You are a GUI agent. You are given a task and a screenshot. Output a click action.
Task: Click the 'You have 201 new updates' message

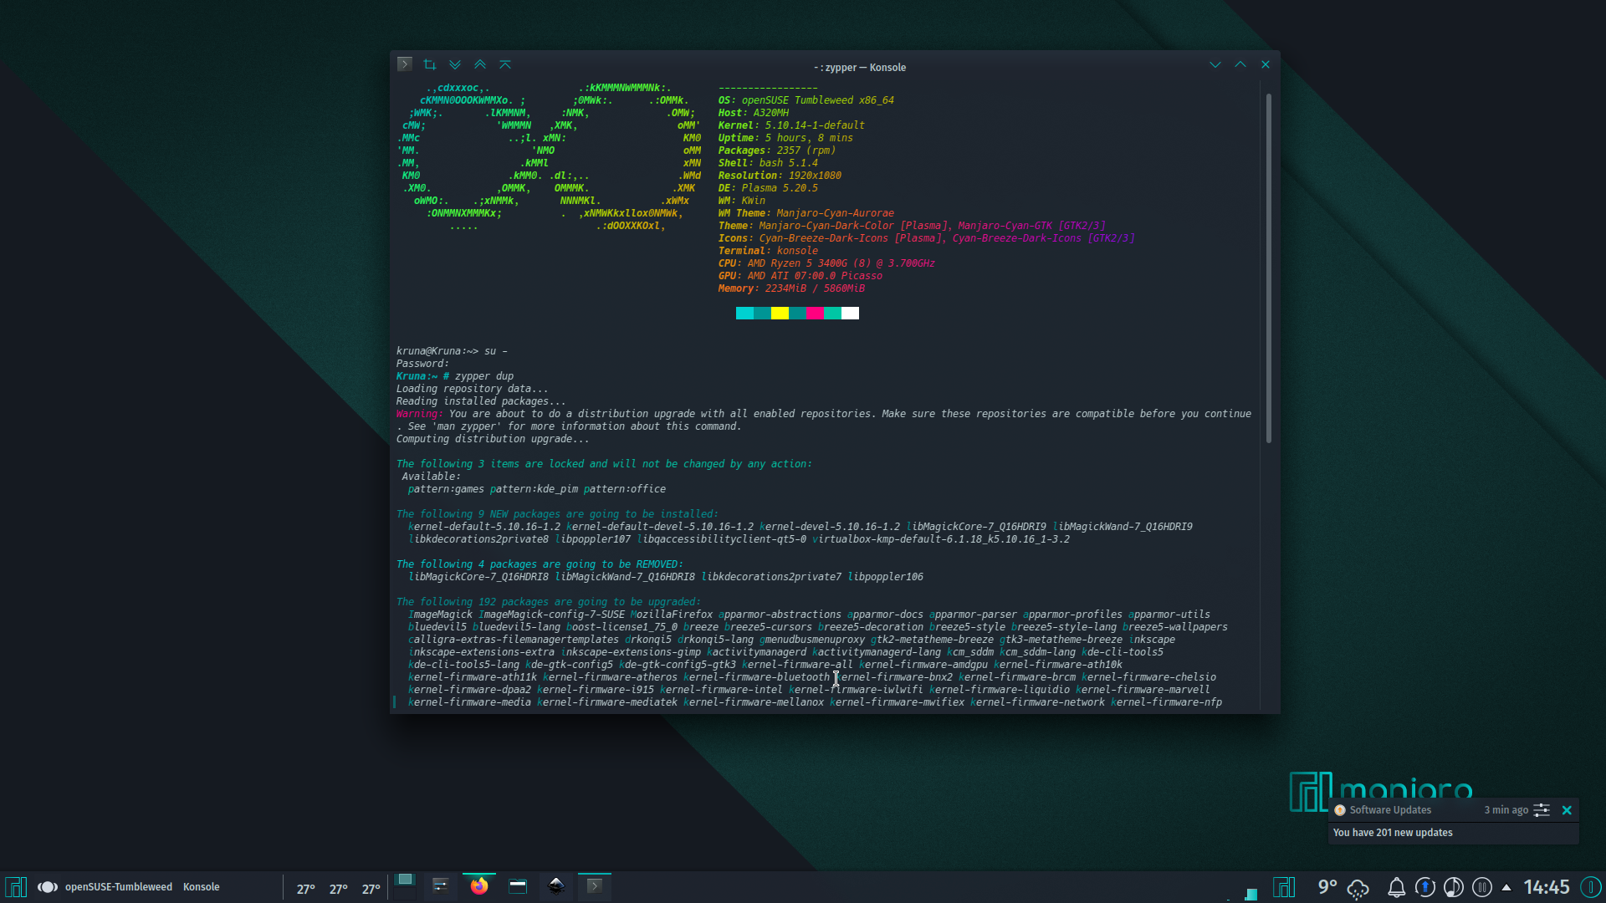point(1393,833)
